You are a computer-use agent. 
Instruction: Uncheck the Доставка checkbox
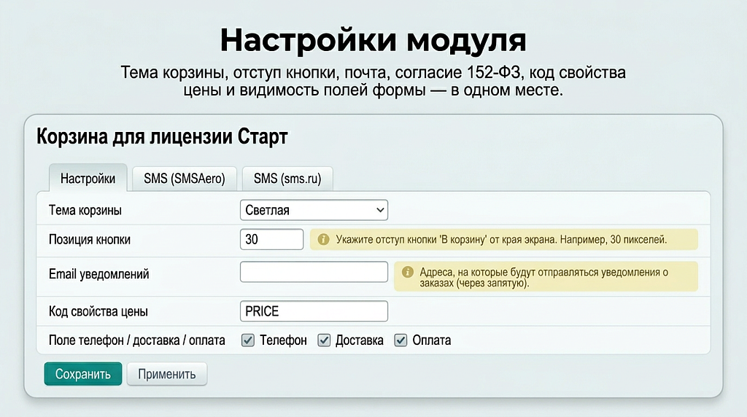coord(325,340)
